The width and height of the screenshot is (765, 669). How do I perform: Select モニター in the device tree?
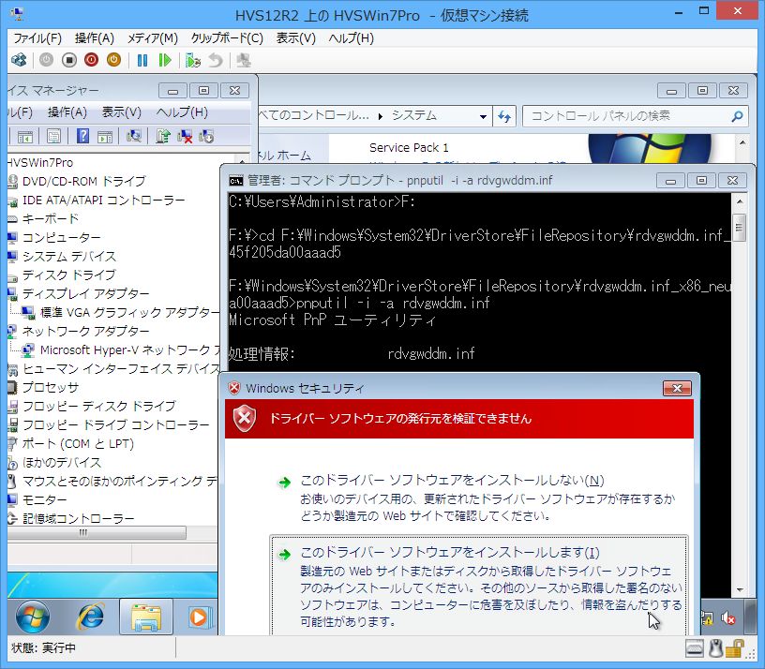[x=44, y=499]
